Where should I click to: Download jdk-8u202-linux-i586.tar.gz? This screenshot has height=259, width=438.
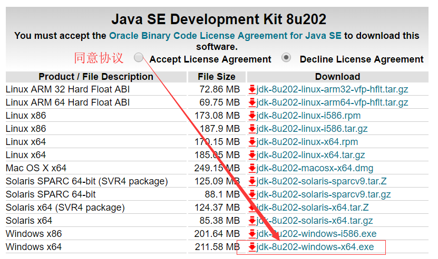312,129
